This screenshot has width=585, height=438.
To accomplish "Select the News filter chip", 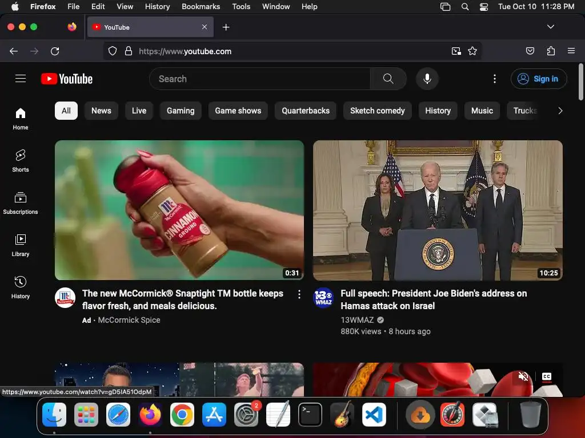I will (101, 111).
